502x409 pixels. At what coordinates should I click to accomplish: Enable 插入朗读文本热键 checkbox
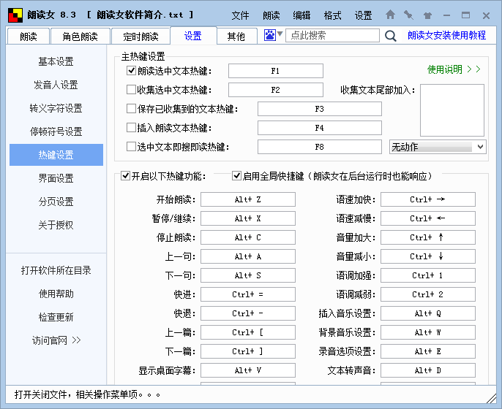131,128
